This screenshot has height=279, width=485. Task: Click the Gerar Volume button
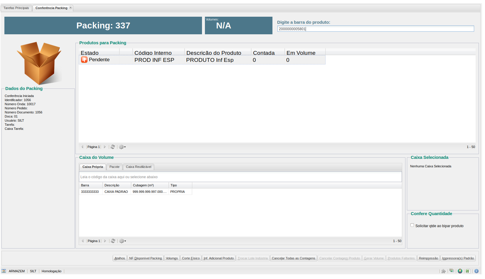click(x=374, y=258)
